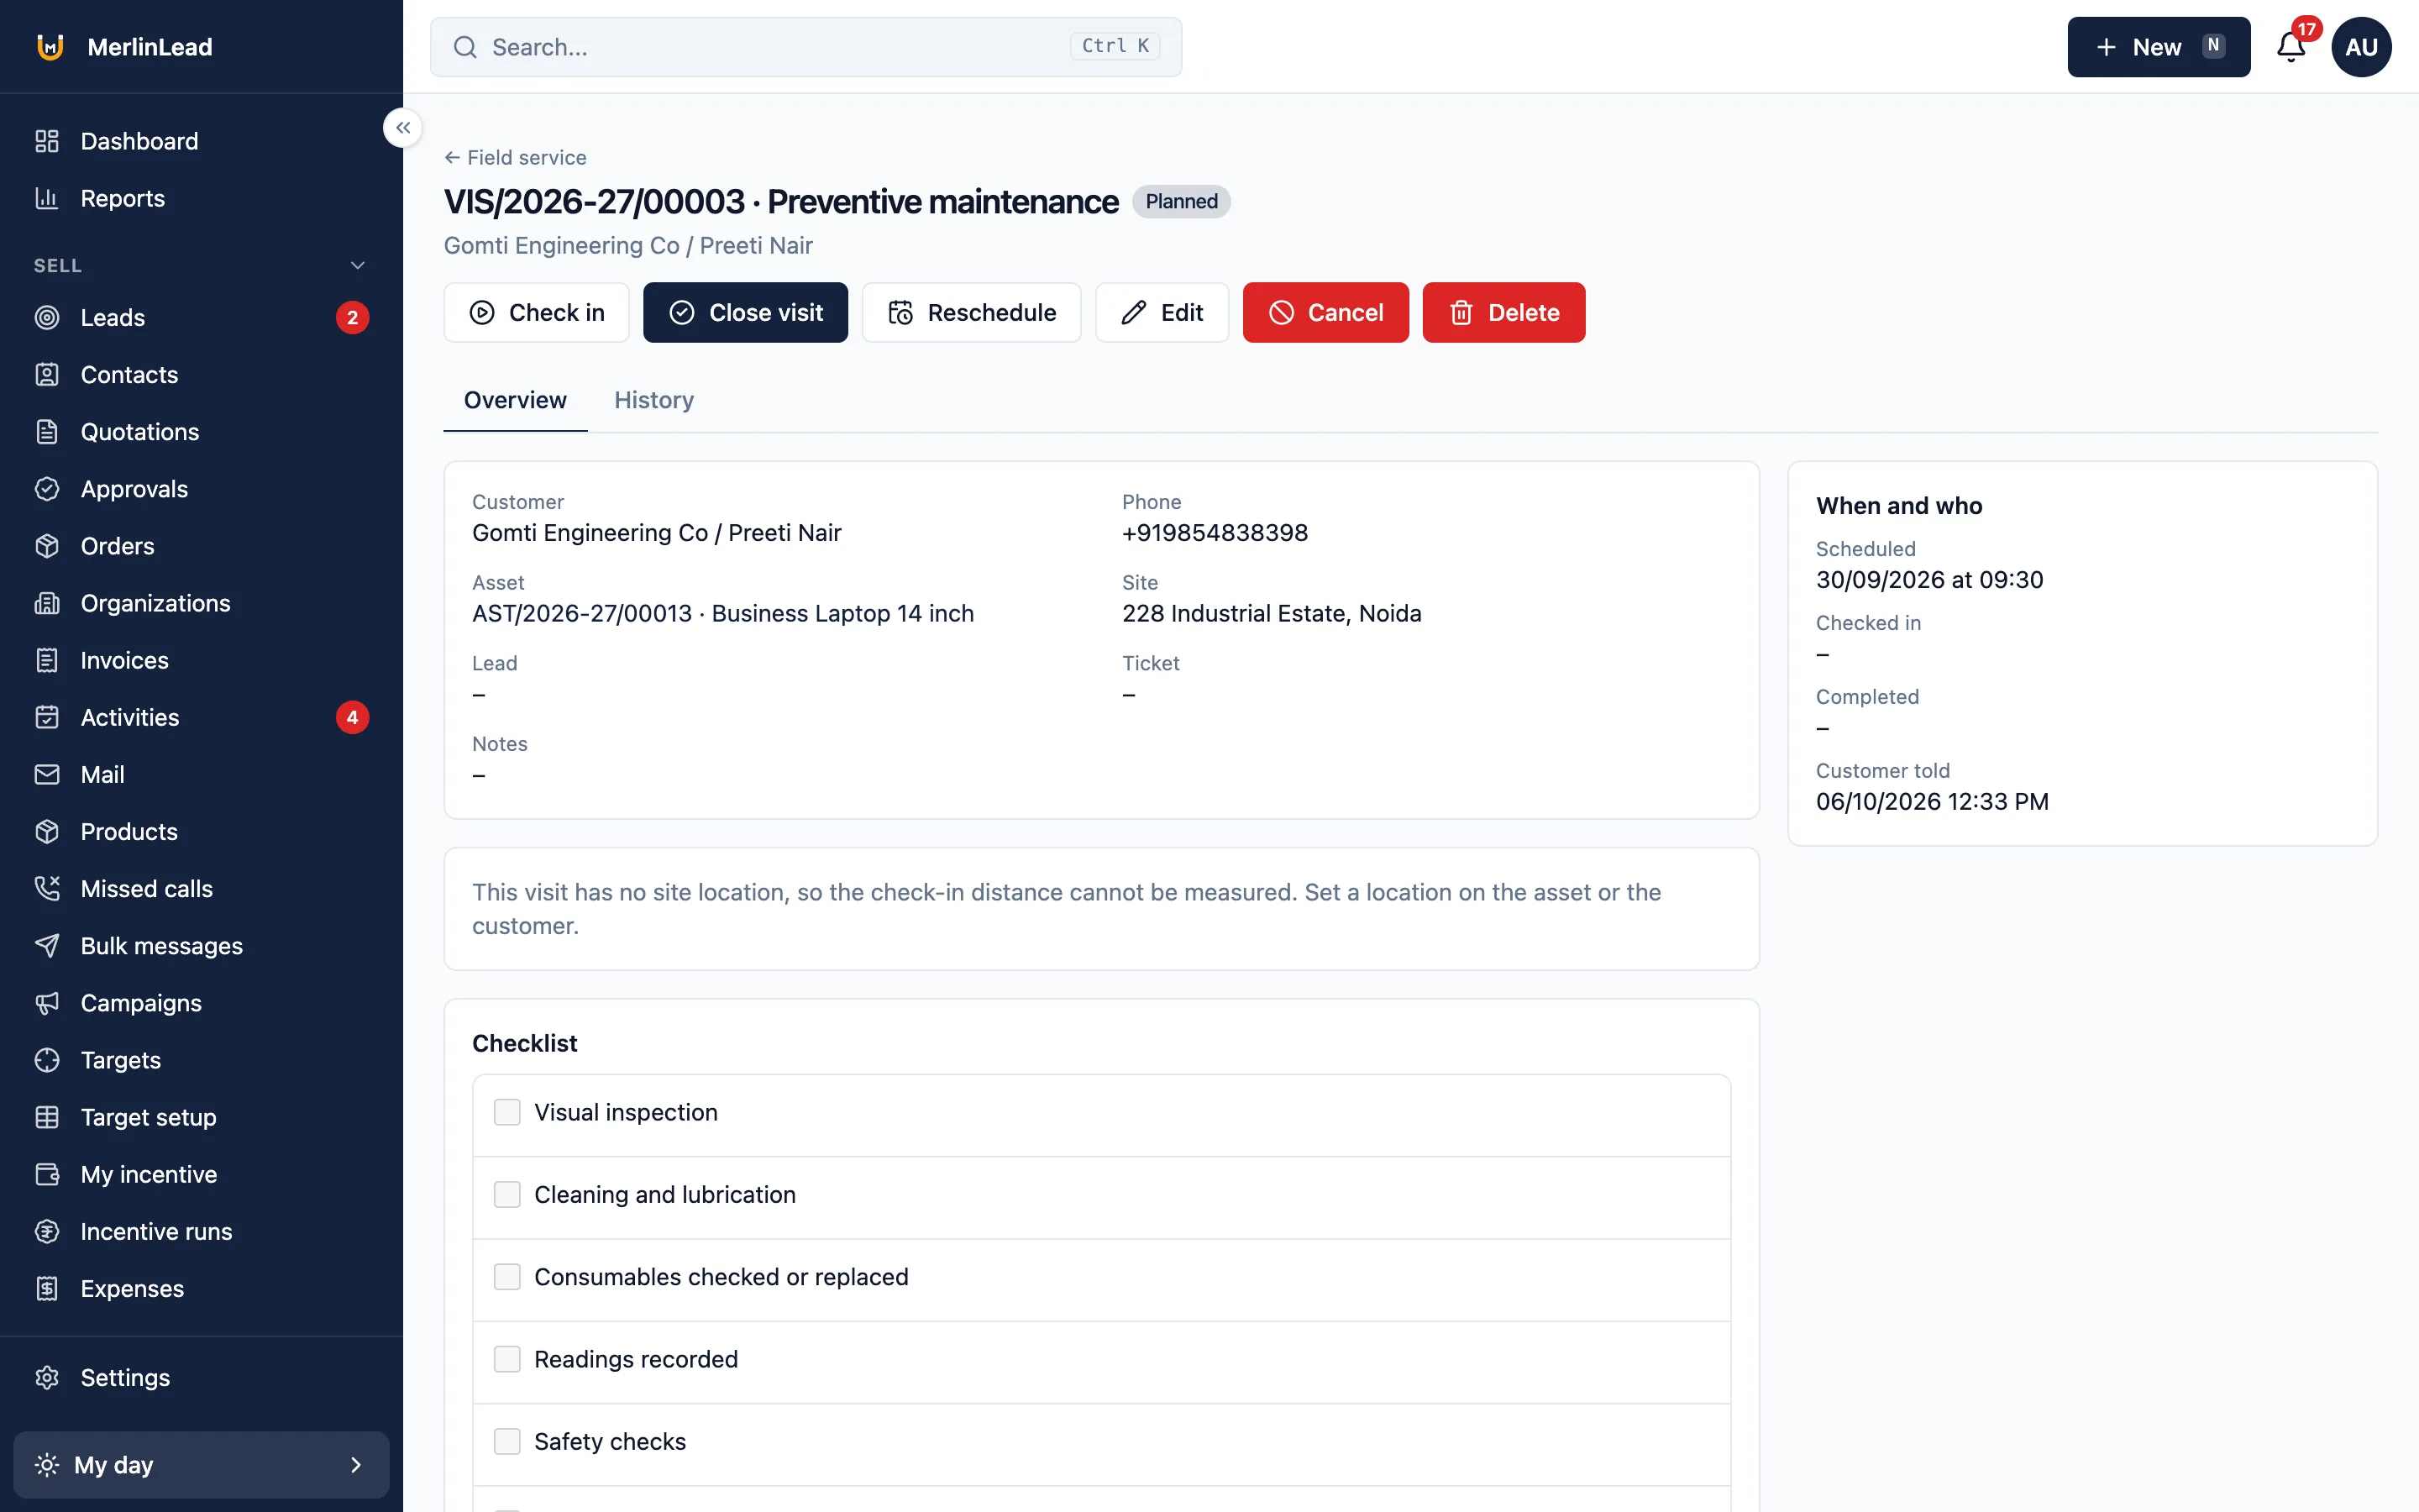Open Settings in the sidebar
This screenshot has width=2419, height=1512.
[x=201, y=1376]
